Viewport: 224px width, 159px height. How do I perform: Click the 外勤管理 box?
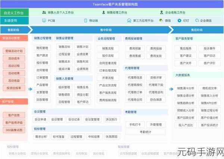156,125
